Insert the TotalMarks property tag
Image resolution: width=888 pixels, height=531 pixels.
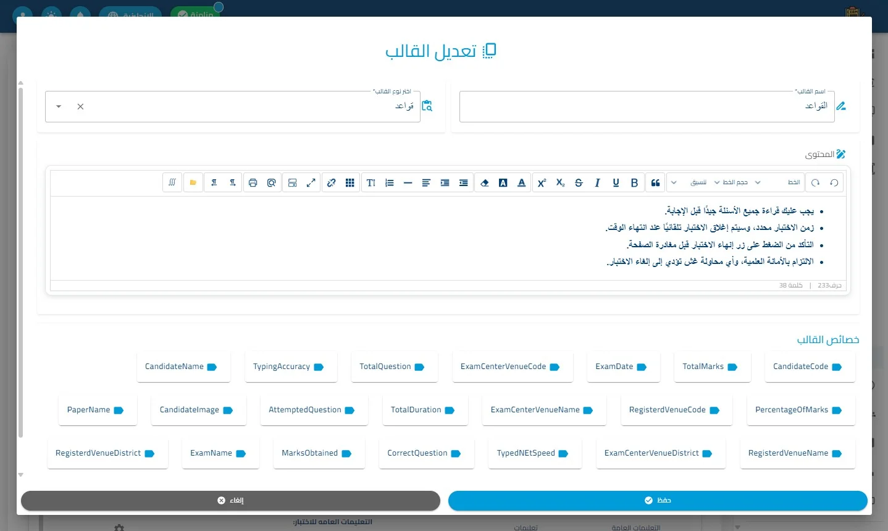pyautogui.click(x=713, y=367)
